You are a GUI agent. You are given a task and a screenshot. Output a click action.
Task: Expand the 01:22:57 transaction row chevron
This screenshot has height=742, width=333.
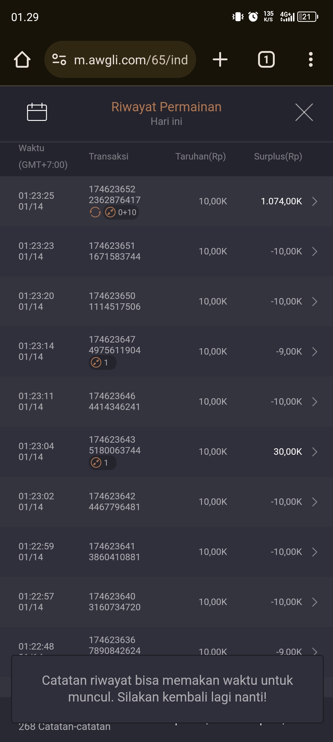point(314,602)
